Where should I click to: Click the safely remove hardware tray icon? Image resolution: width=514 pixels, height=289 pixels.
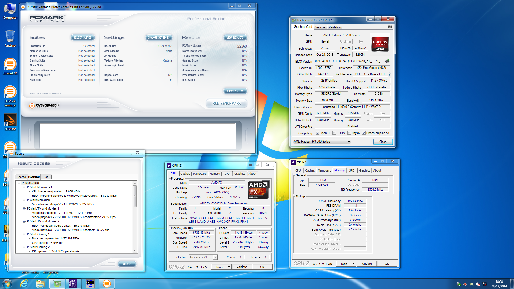pyautogui.click(x=459, y=284)
